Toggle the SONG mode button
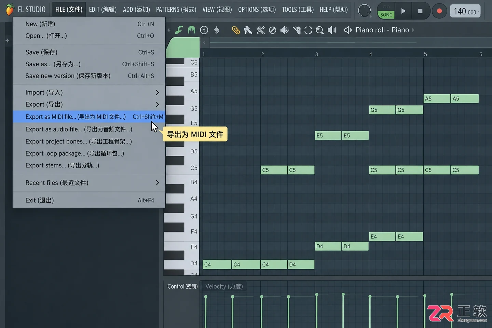492x328 pixels. (x=386, y=15)
